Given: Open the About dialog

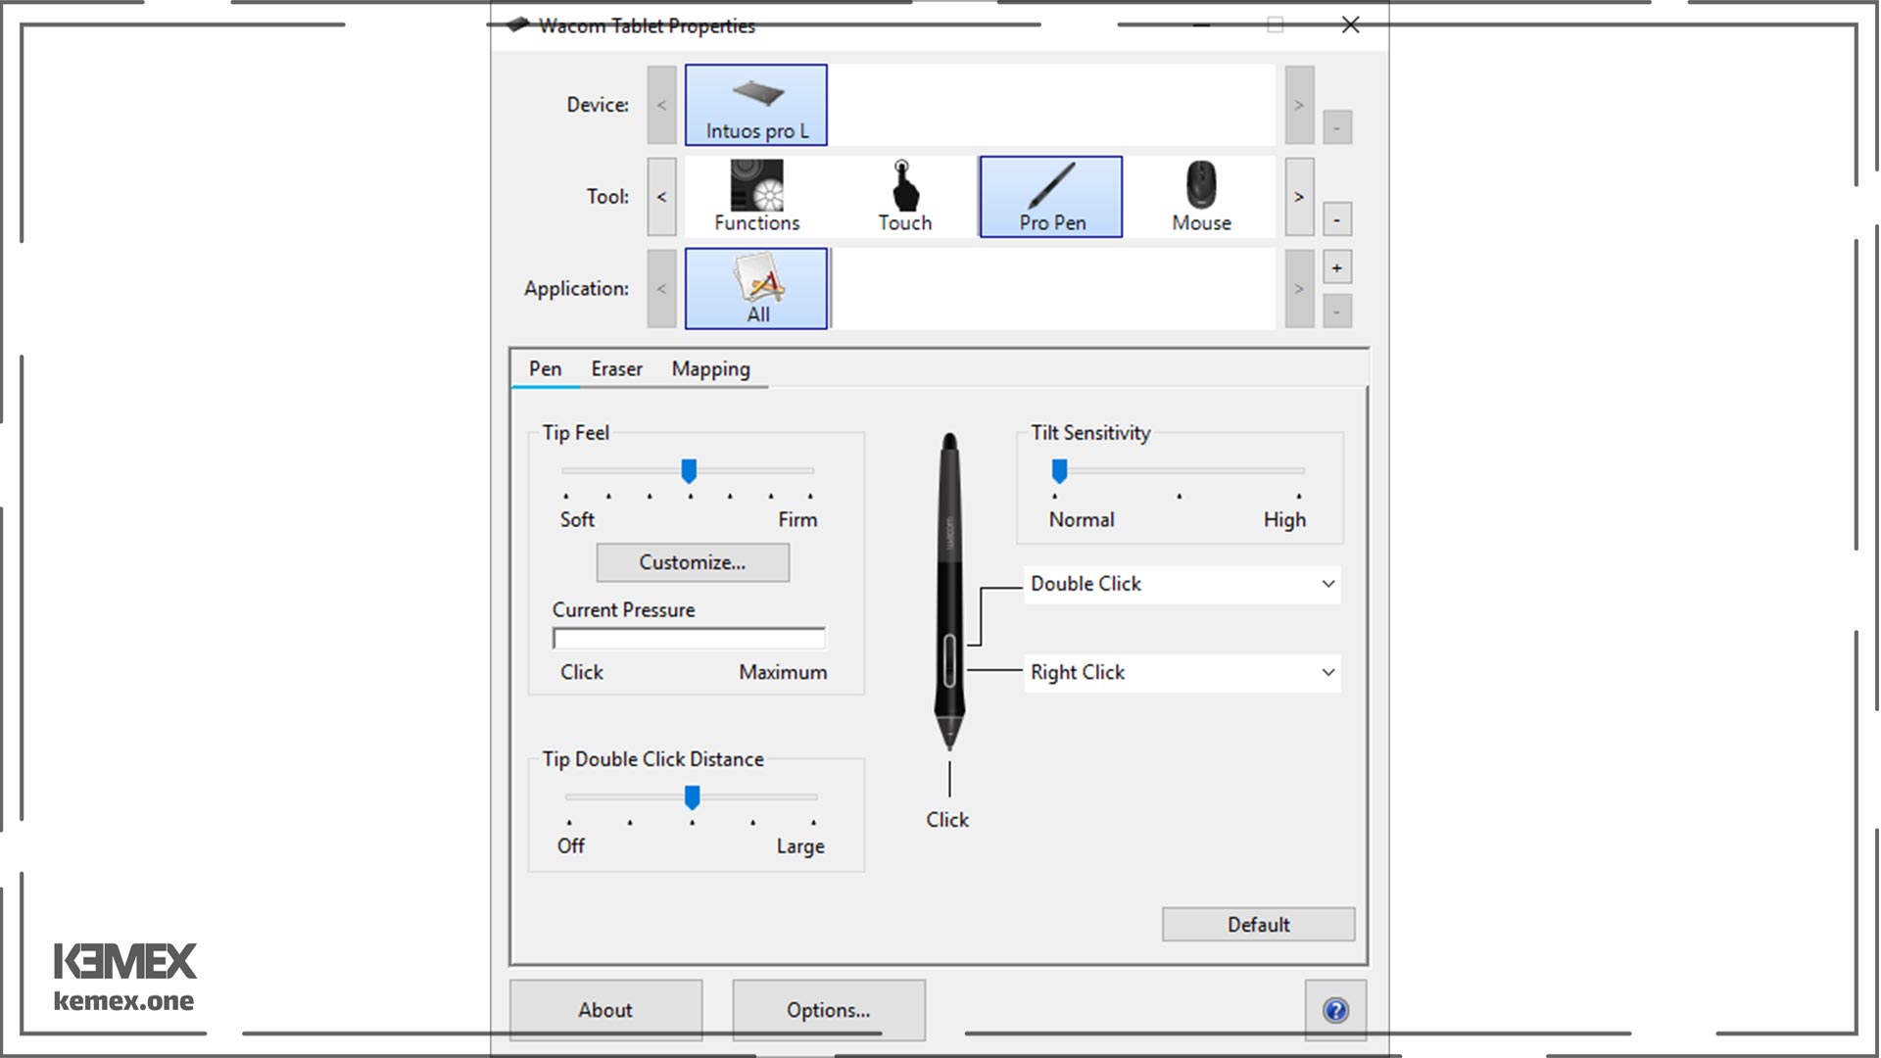Looking at the screenshot, I should point(605,1010).
